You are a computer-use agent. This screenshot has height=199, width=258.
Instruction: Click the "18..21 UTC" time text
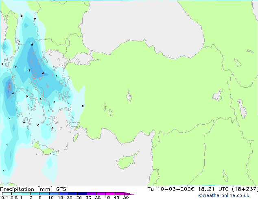(x=213, y=189)
